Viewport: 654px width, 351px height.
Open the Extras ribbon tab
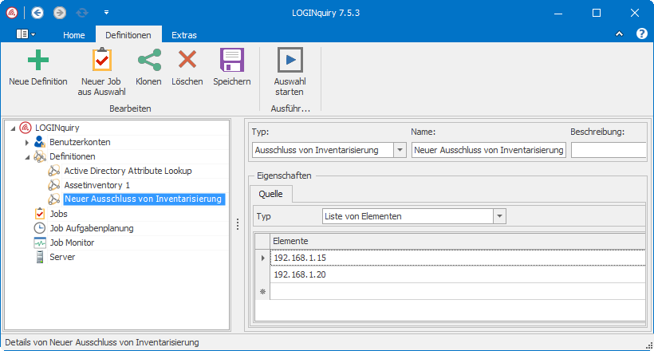(184, 35)
